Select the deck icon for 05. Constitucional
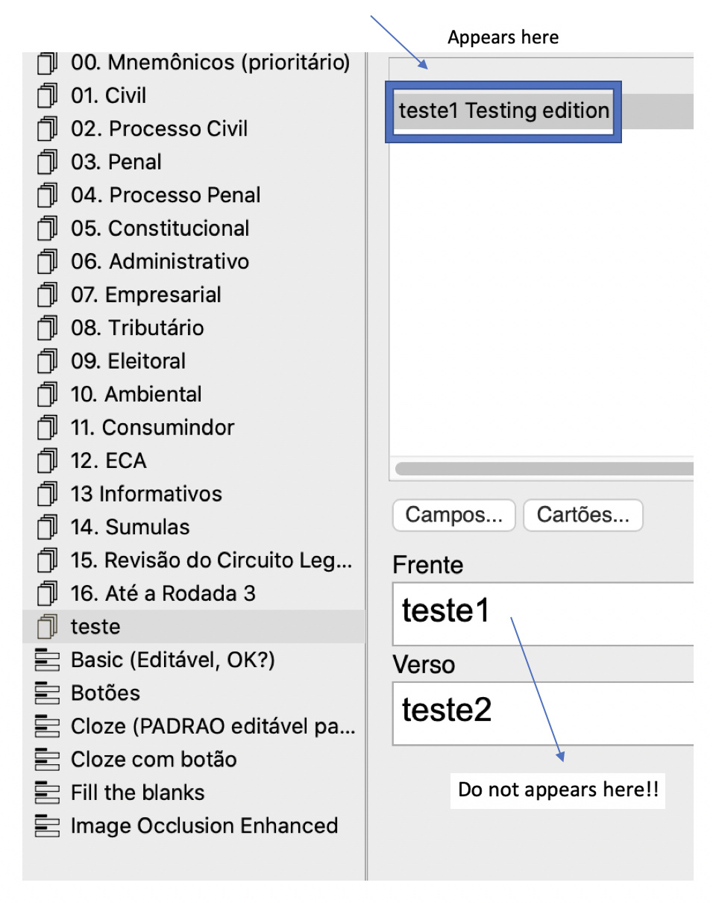 (47, 228)
